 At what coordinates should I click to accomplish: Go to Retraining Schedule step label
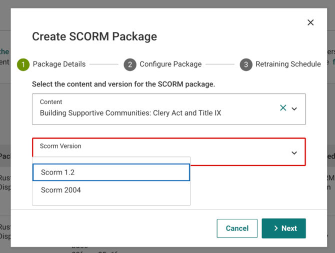[x=288, y=64]
